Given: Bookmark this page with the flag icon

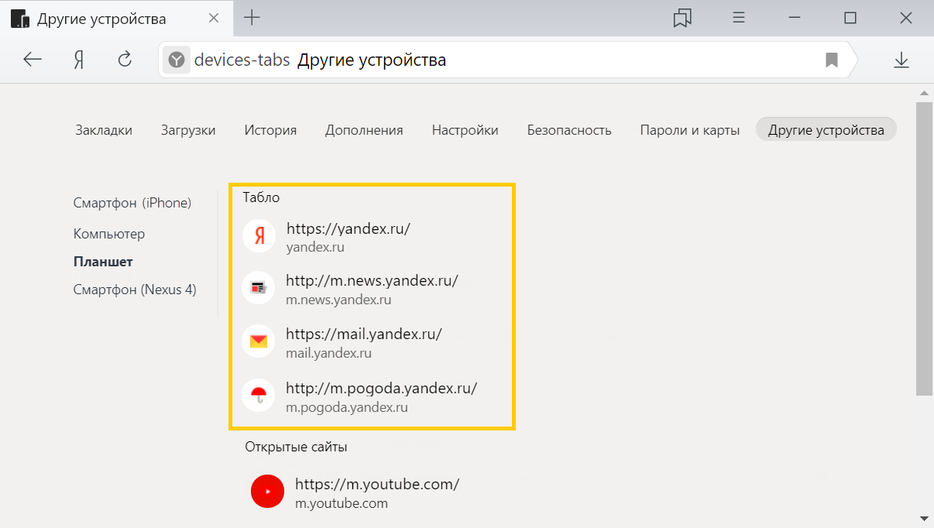Looking at the screenshot, I should 832,60.
